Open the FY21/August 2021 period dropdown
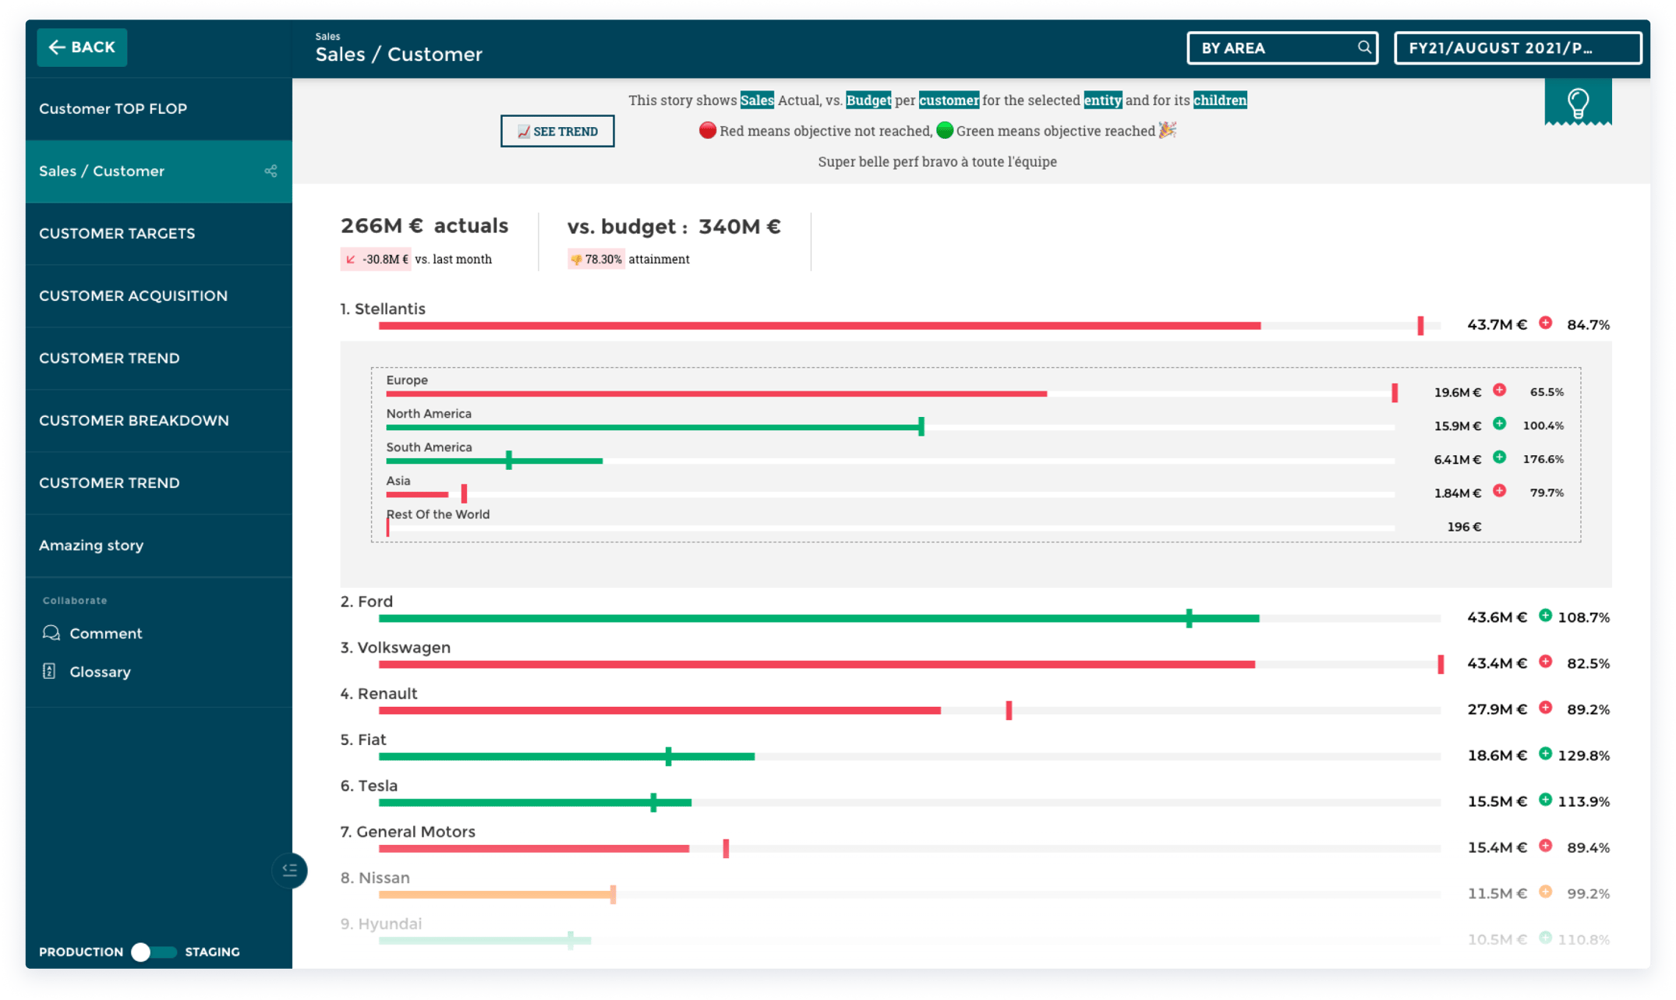Viewport: 1676px width, 1000px height. click(x=1517, y=48)
